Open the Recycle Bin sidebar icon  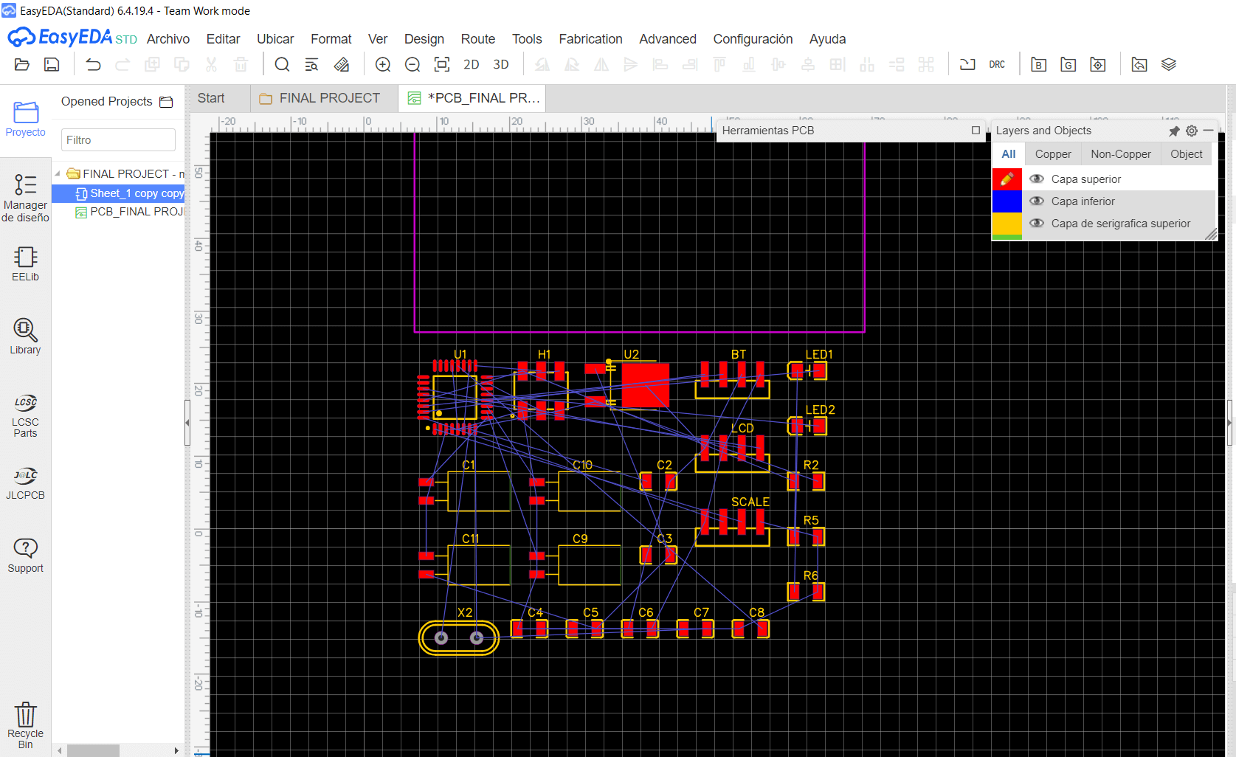coord(25,725)
